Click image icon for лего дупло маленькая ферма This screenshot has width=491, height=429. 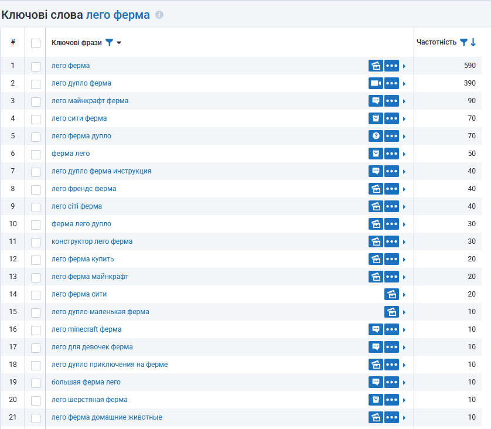[392, 312]
